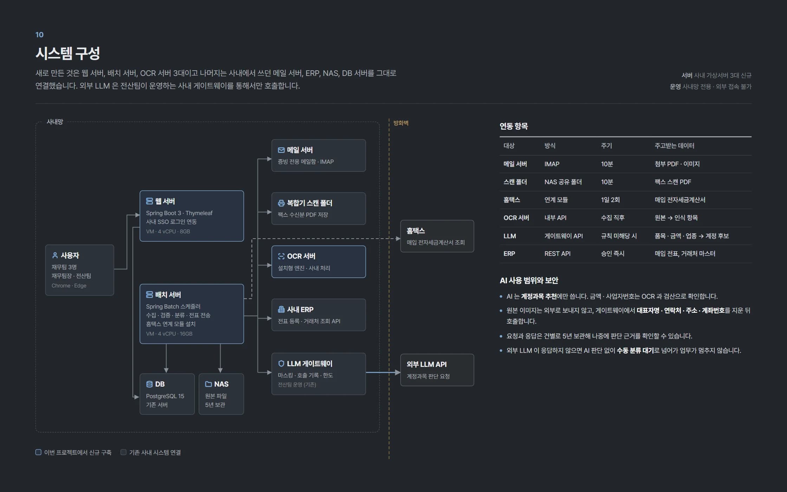Click the REST API cell

(x=557, y=254)
